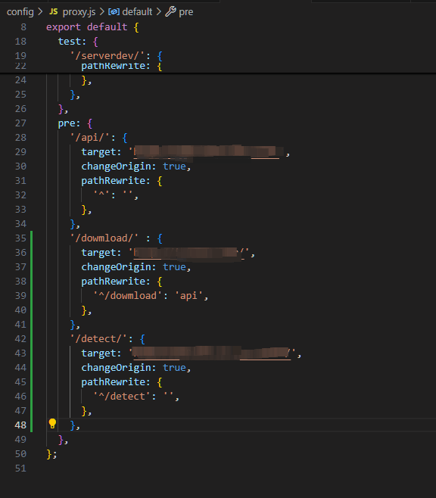Screen dimensions: 436x498
Task: Click line number 35
Action: point(20,238)
